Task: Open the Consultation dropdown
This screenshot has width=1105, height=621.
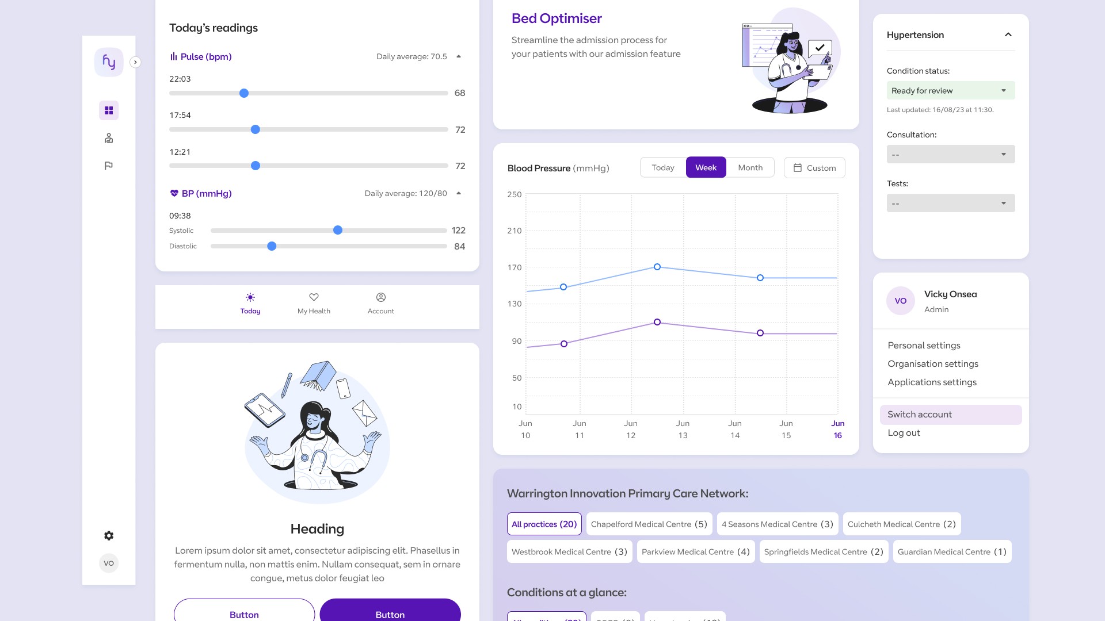Action: [950, 154]
